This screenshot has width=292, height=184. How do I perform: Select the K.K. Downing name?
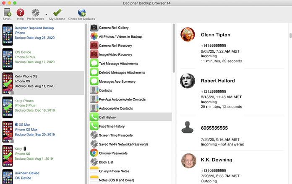pos(216,160)
